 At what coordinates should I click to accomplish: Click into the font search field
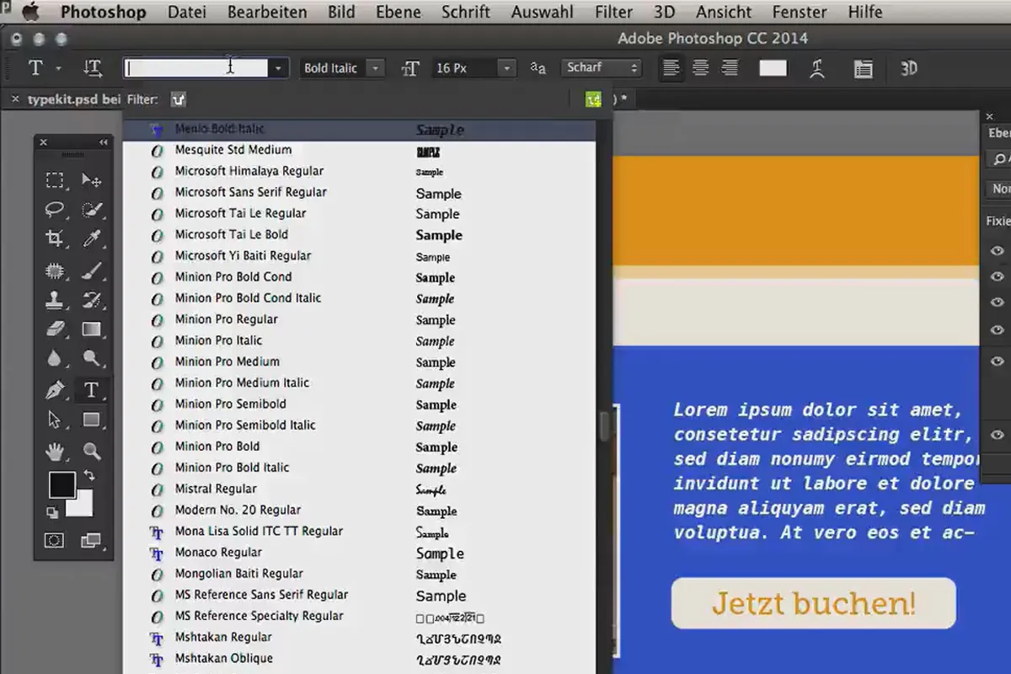pyautogui.click(x=195, y=68)
